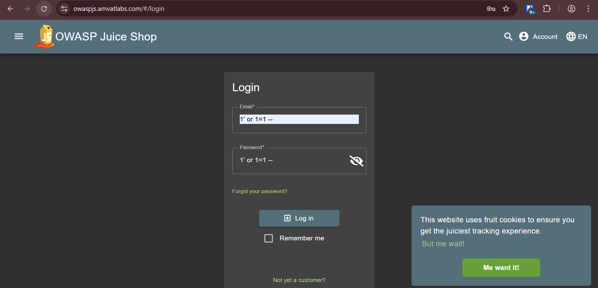The width and height of the screenshot is (598, 288).
Task: Click the browser reload button
Action: tap(44, 9)
